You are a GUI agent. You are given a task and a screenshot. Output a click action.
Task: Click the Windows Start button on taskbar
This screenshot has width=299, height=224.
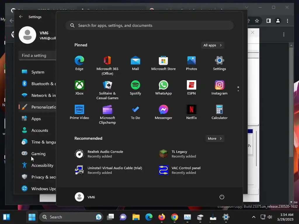(32, 217)
